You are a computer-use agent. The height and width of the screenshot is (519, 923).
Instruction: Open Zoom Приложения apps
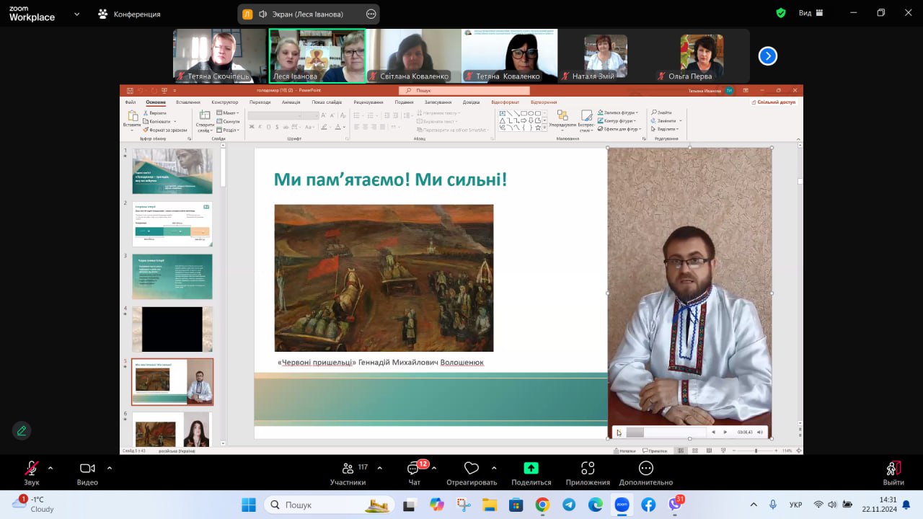[588, 473]
